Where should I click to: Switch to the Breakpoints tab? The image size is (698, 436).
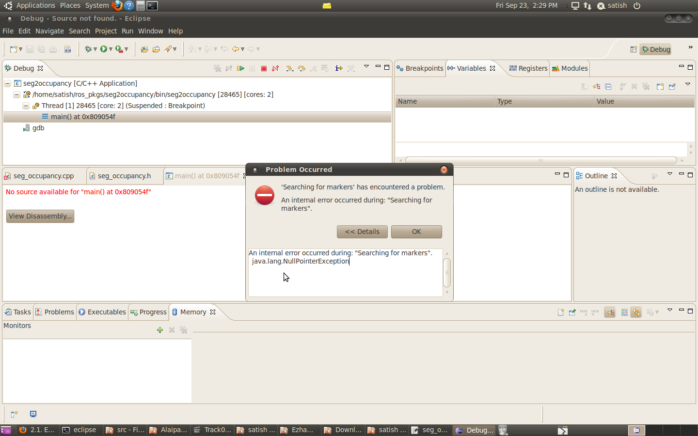[x=420, y=68]
